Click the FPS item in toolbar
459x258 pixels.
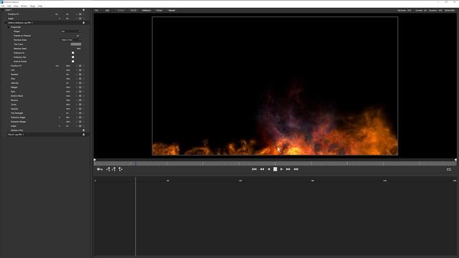(96, 10)
